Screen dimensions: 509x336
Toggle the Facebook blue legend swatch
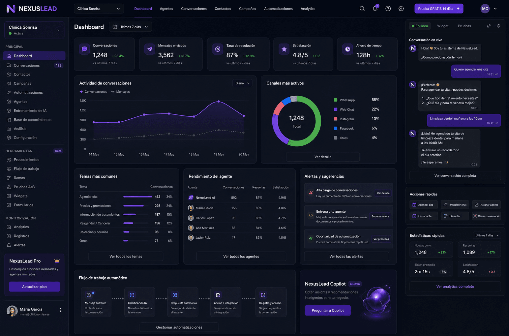(x=336, y=129)
